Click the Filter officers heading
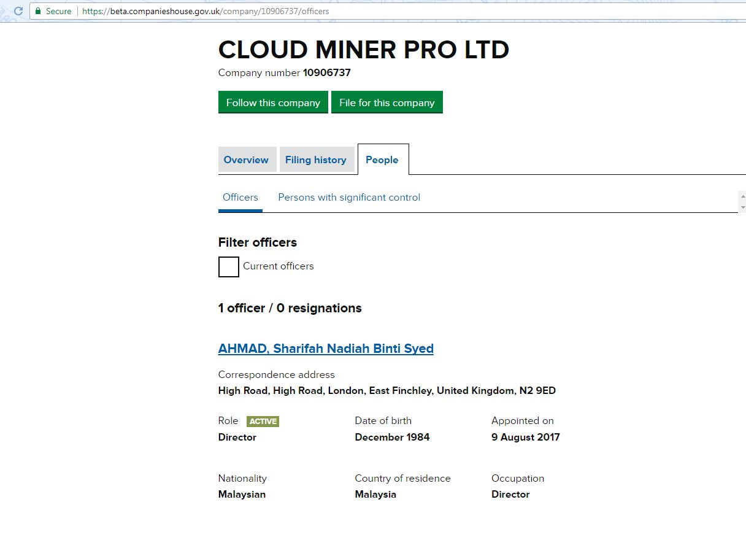 click(x=258, y=242)
